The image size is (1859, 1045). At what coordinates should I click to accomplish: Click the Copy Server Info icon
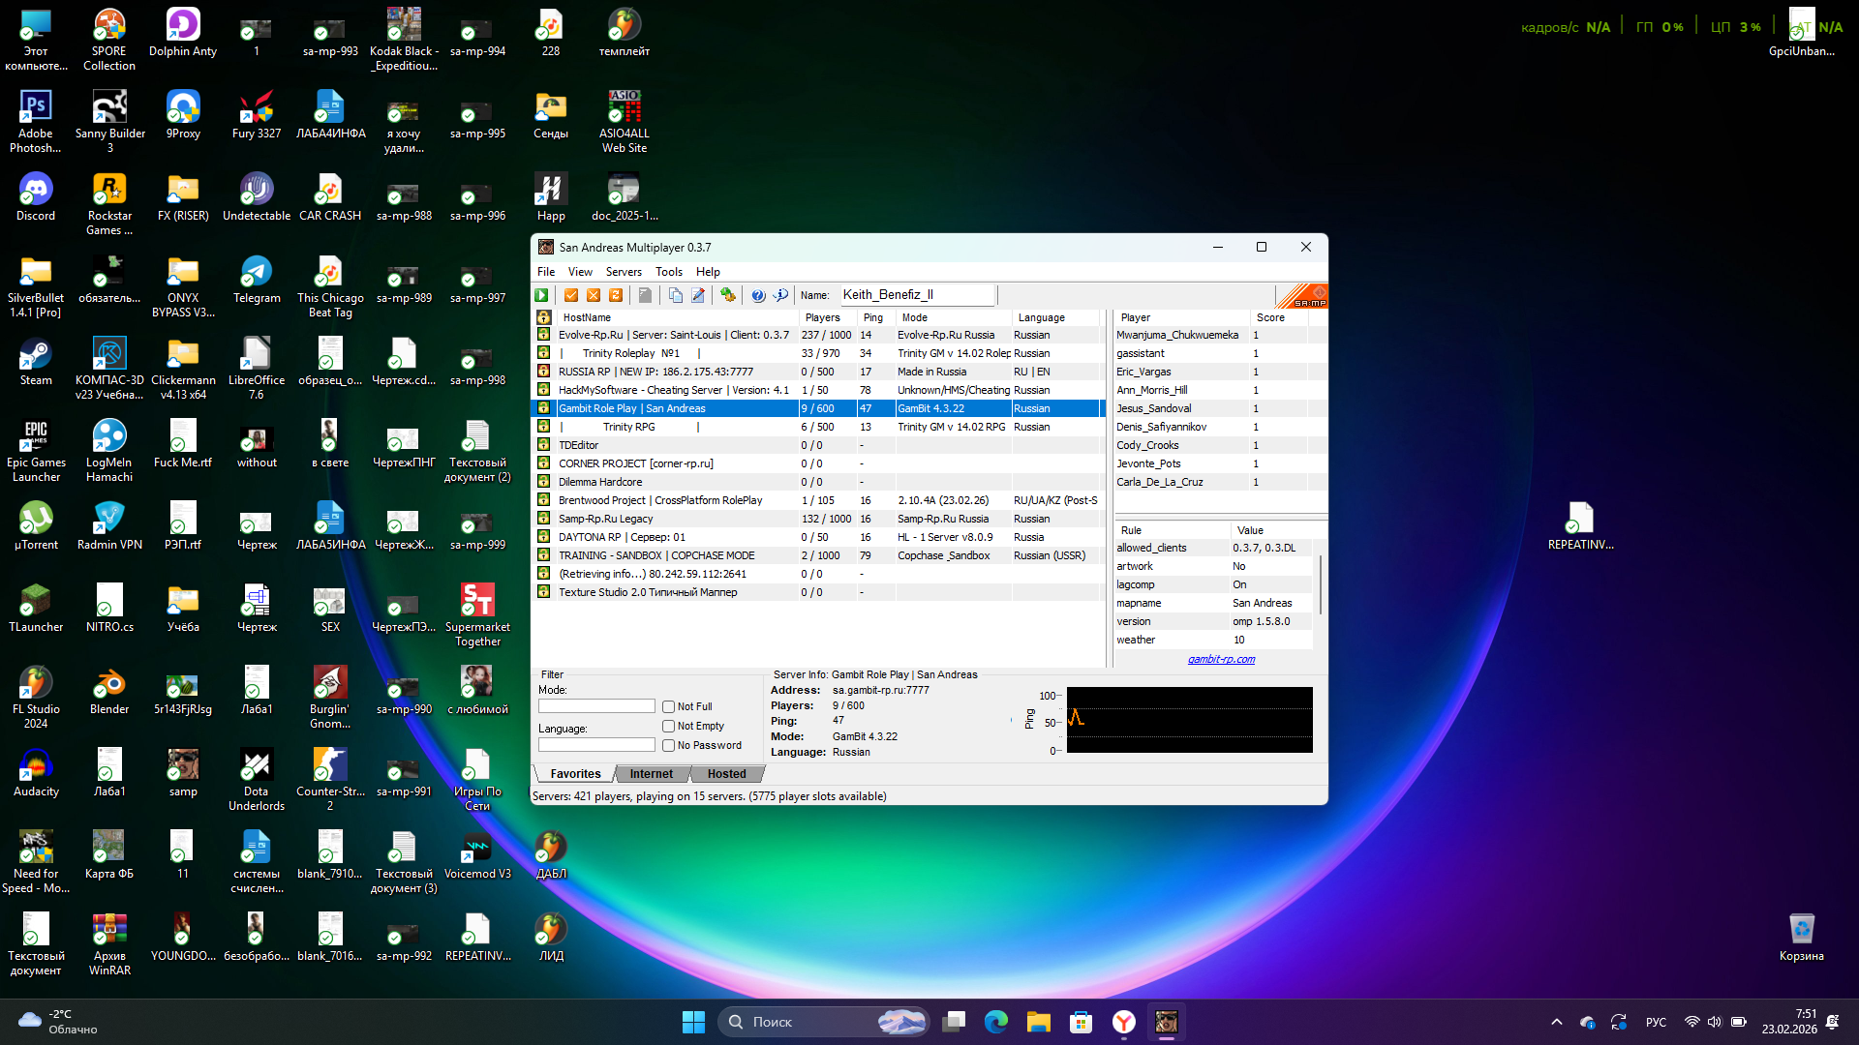click(x=675, y=295)
